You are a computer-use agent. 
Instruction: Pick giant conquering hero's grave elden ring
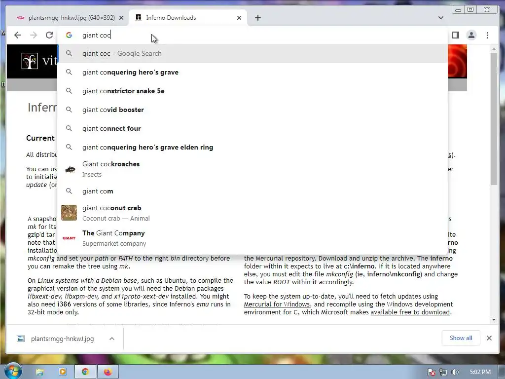coord(252,147)
